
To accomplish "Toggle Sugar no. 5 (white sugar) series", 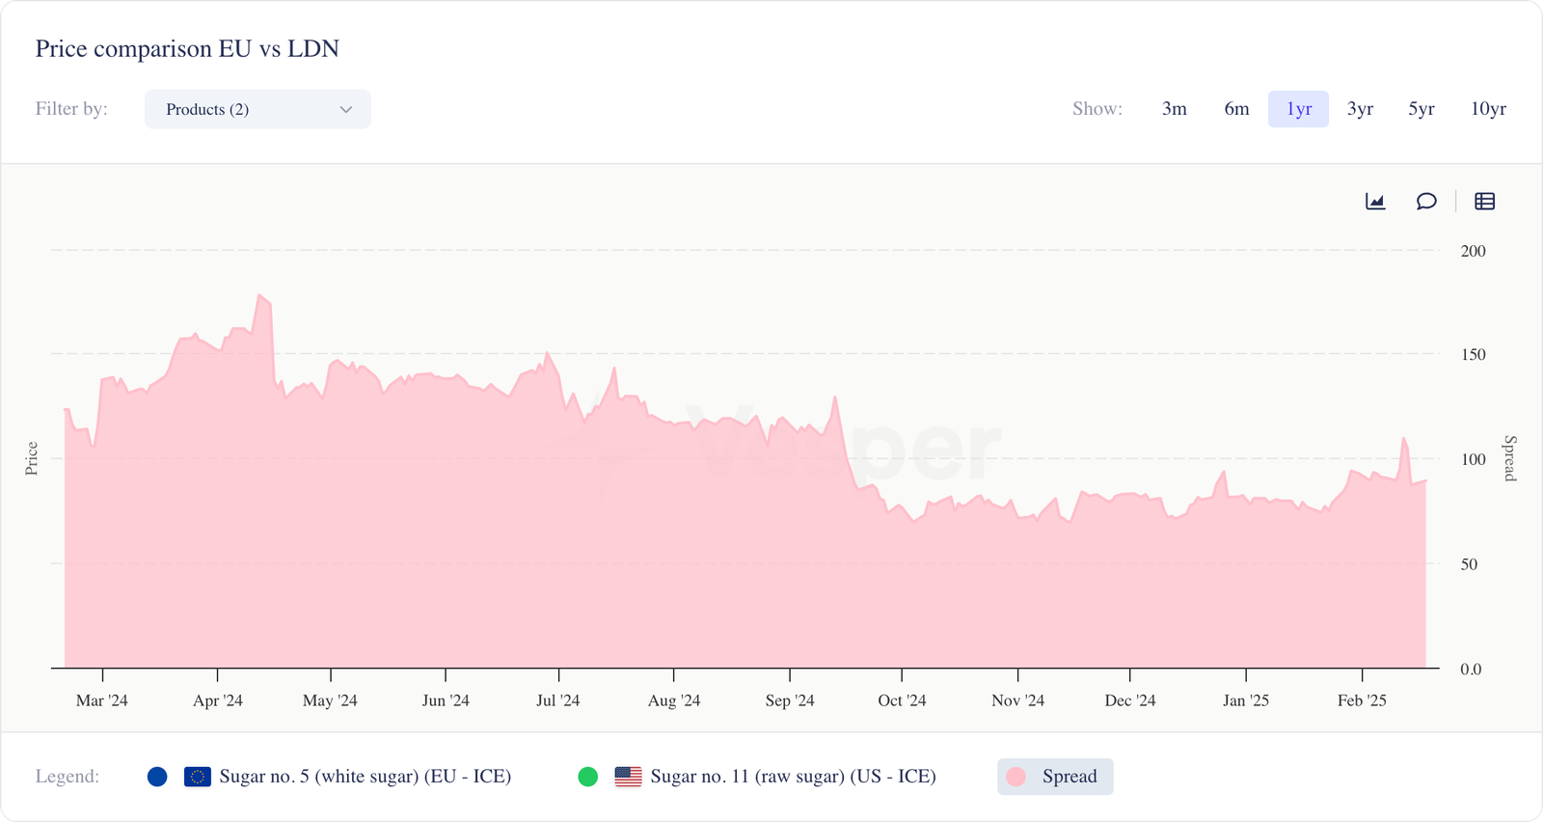I will pyautogui.click(x=365, y=777).
